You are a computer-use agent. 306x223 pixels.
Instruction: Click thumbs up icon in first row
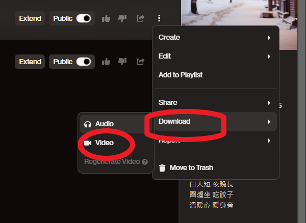point(106,18)
